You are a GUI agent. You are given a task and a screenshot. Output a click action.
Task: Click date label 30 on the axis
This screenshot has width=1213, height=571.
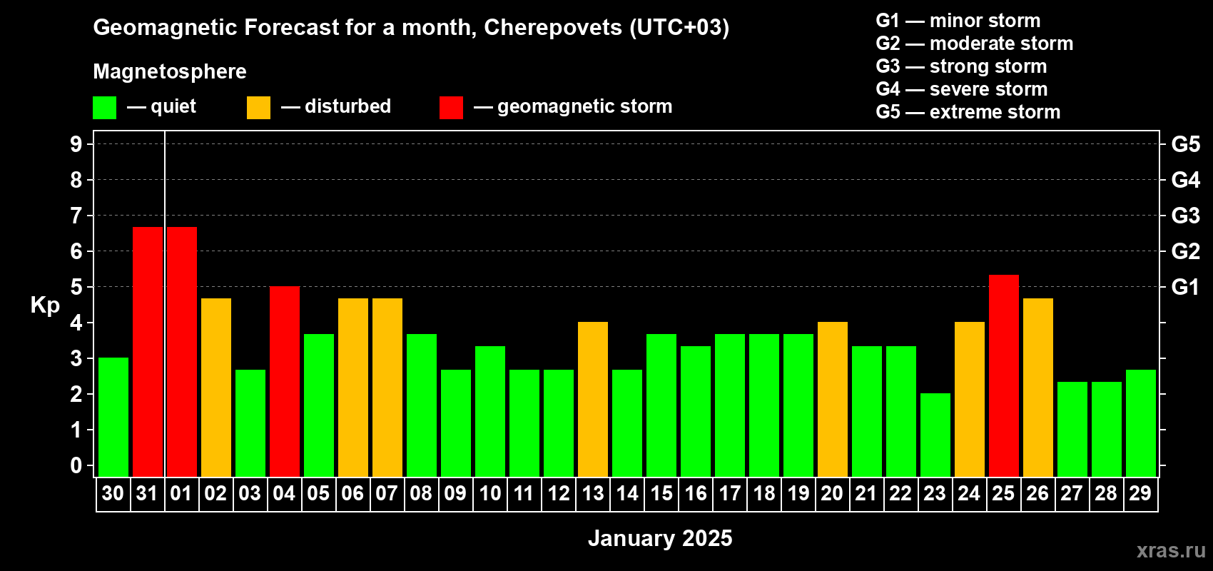coord(113,493)
